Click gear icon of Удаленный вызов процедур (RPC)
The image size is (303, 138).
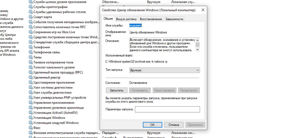(x=31, y=72)
